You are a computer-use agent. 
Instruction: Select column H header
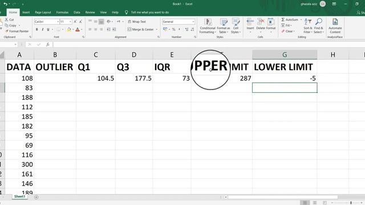(x=333, y=55)
